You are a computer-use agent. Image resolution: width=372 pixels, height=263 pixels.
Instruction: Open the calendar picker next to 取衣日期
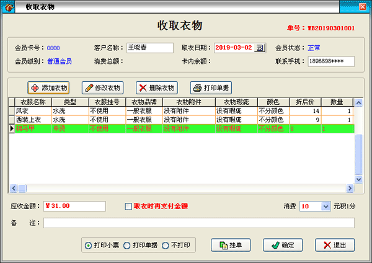260,48
